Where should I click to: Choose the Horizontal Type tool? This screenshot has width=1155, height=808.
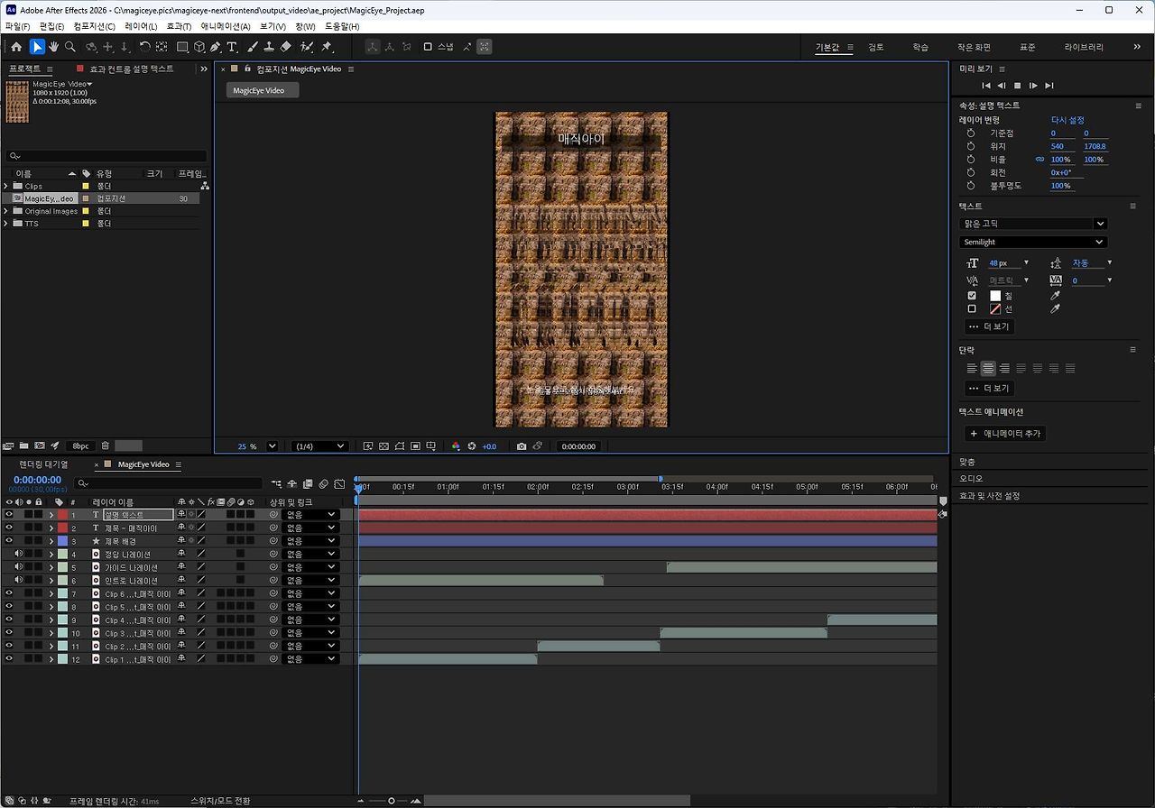click(x=232, y=47)
